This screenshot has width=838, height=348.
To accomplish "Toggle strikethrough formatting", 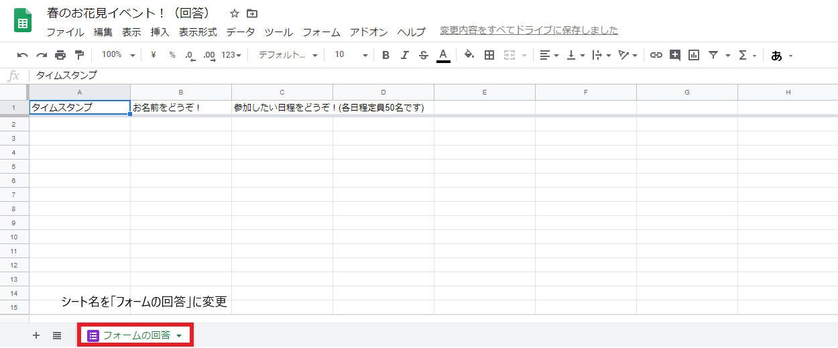I will point(423,55).
